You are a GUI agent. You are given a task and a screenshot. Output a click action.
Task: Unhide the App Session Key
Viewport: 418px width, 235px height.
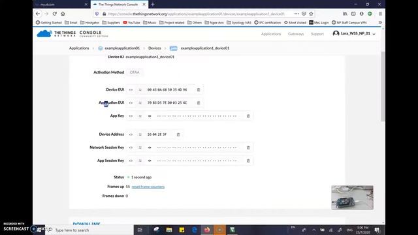[x=150, y=161]
